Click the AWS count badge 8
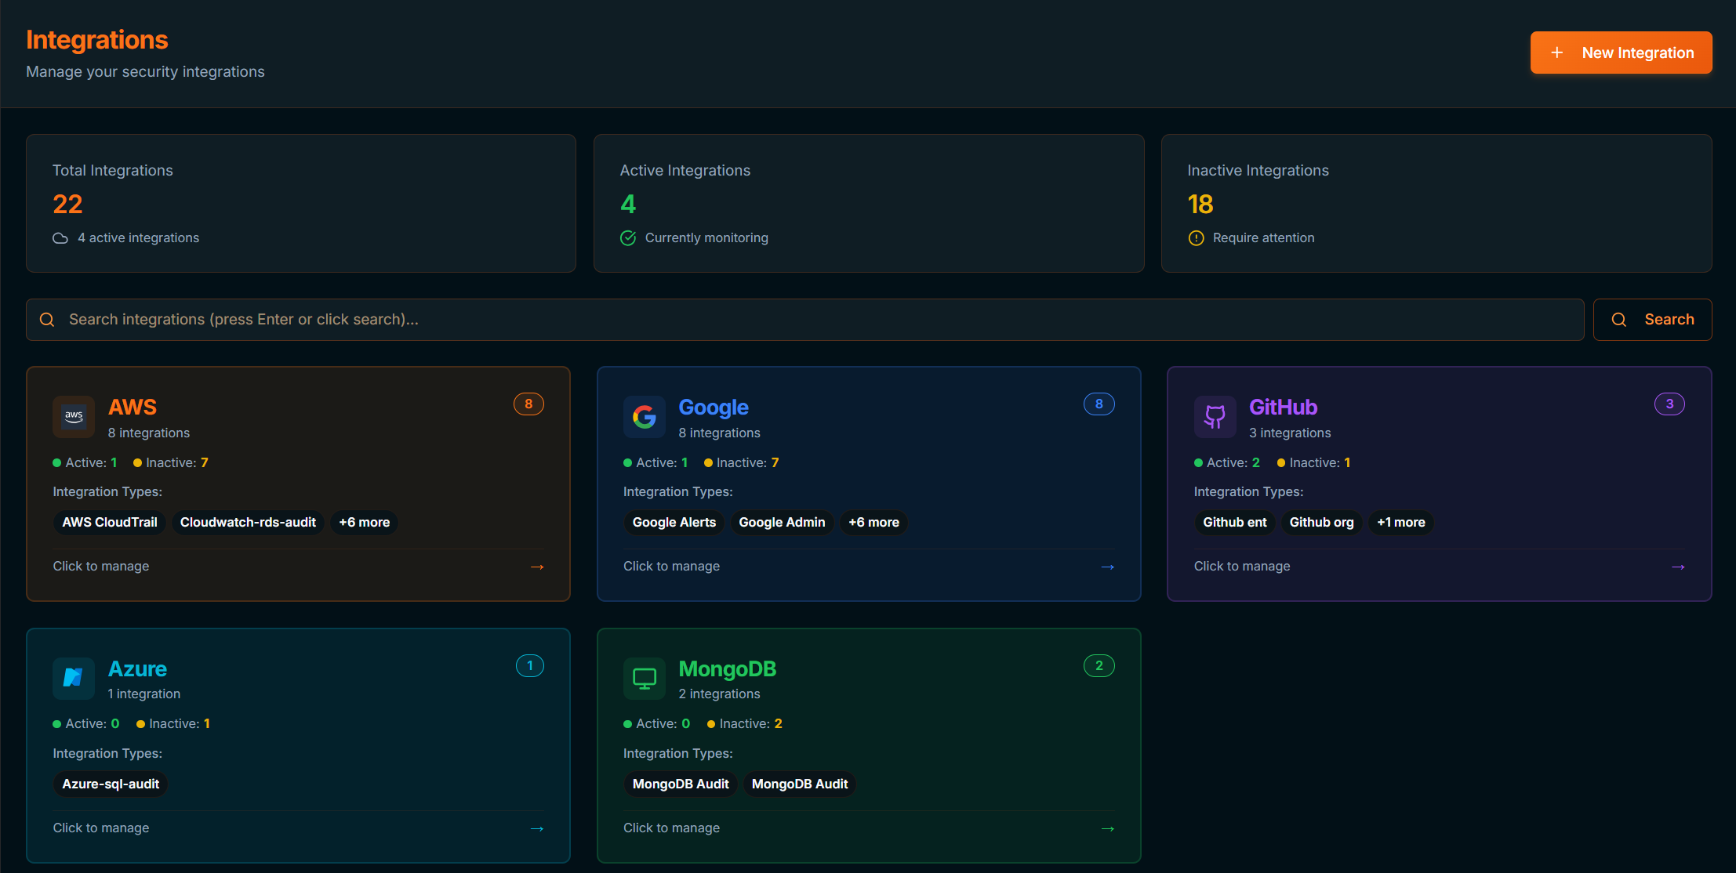The image size is (1736, 873). point(528,404)
